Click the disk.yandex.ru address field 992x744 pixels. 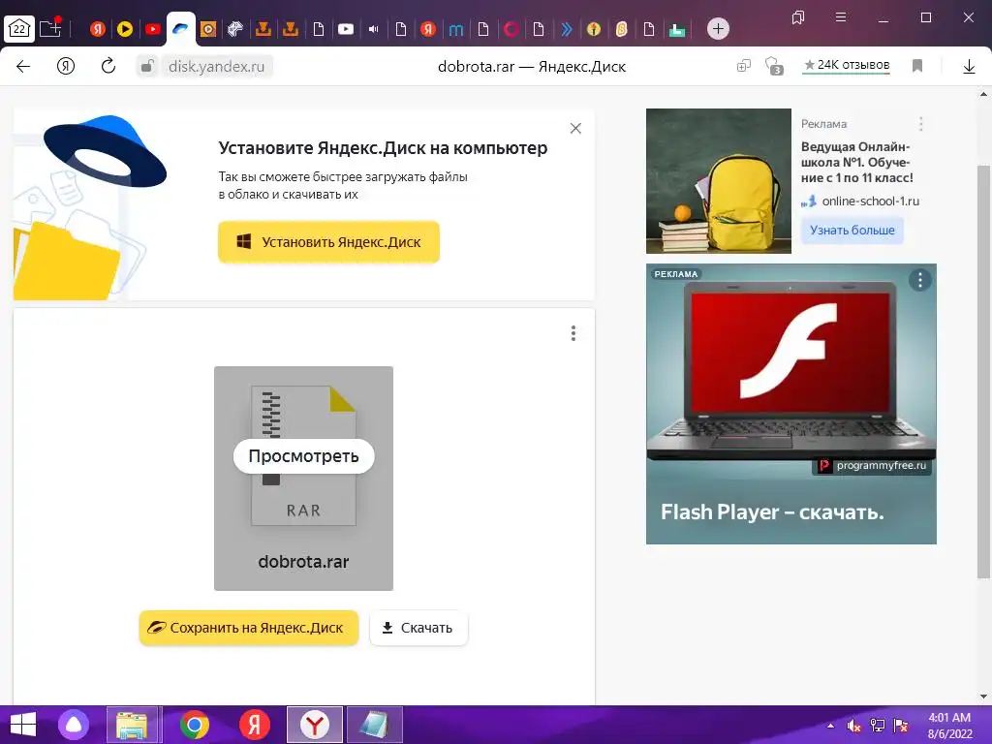pyautogui.click(x=216, y=66)
